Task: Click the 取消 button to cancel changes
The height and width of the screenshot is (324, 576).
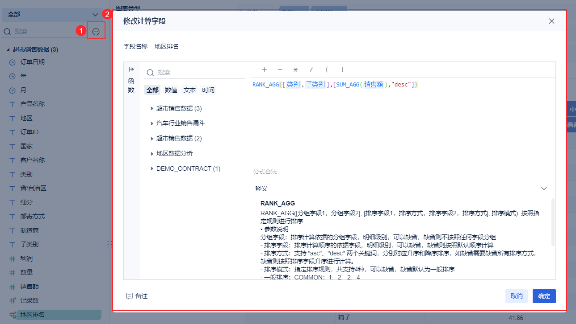Action: click(x=517, y=296)
